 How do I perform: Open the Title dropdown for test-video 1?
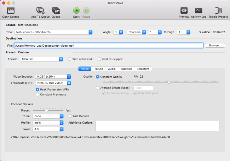53,32
